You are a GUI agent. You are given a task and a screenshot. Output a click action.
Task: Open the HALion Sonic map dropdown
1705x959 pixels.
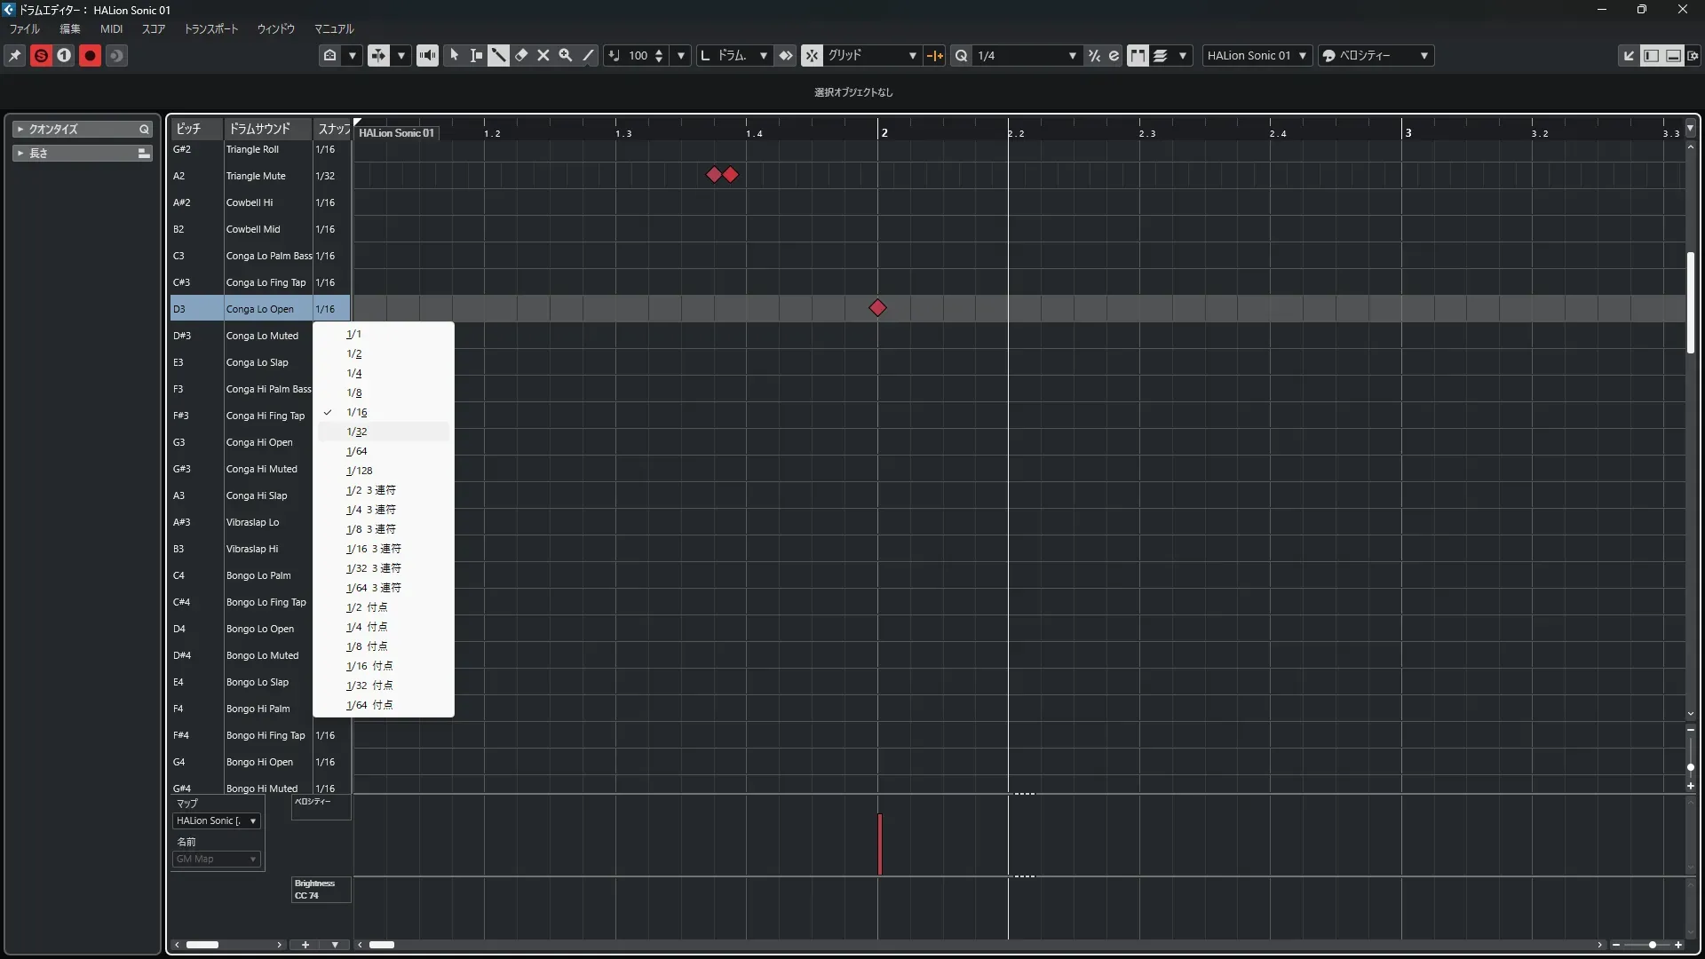point(217,821)
